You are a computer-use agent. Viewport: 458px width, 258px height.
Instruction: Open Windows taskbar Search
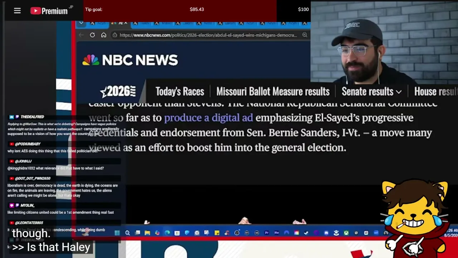[x=127, y=233]
